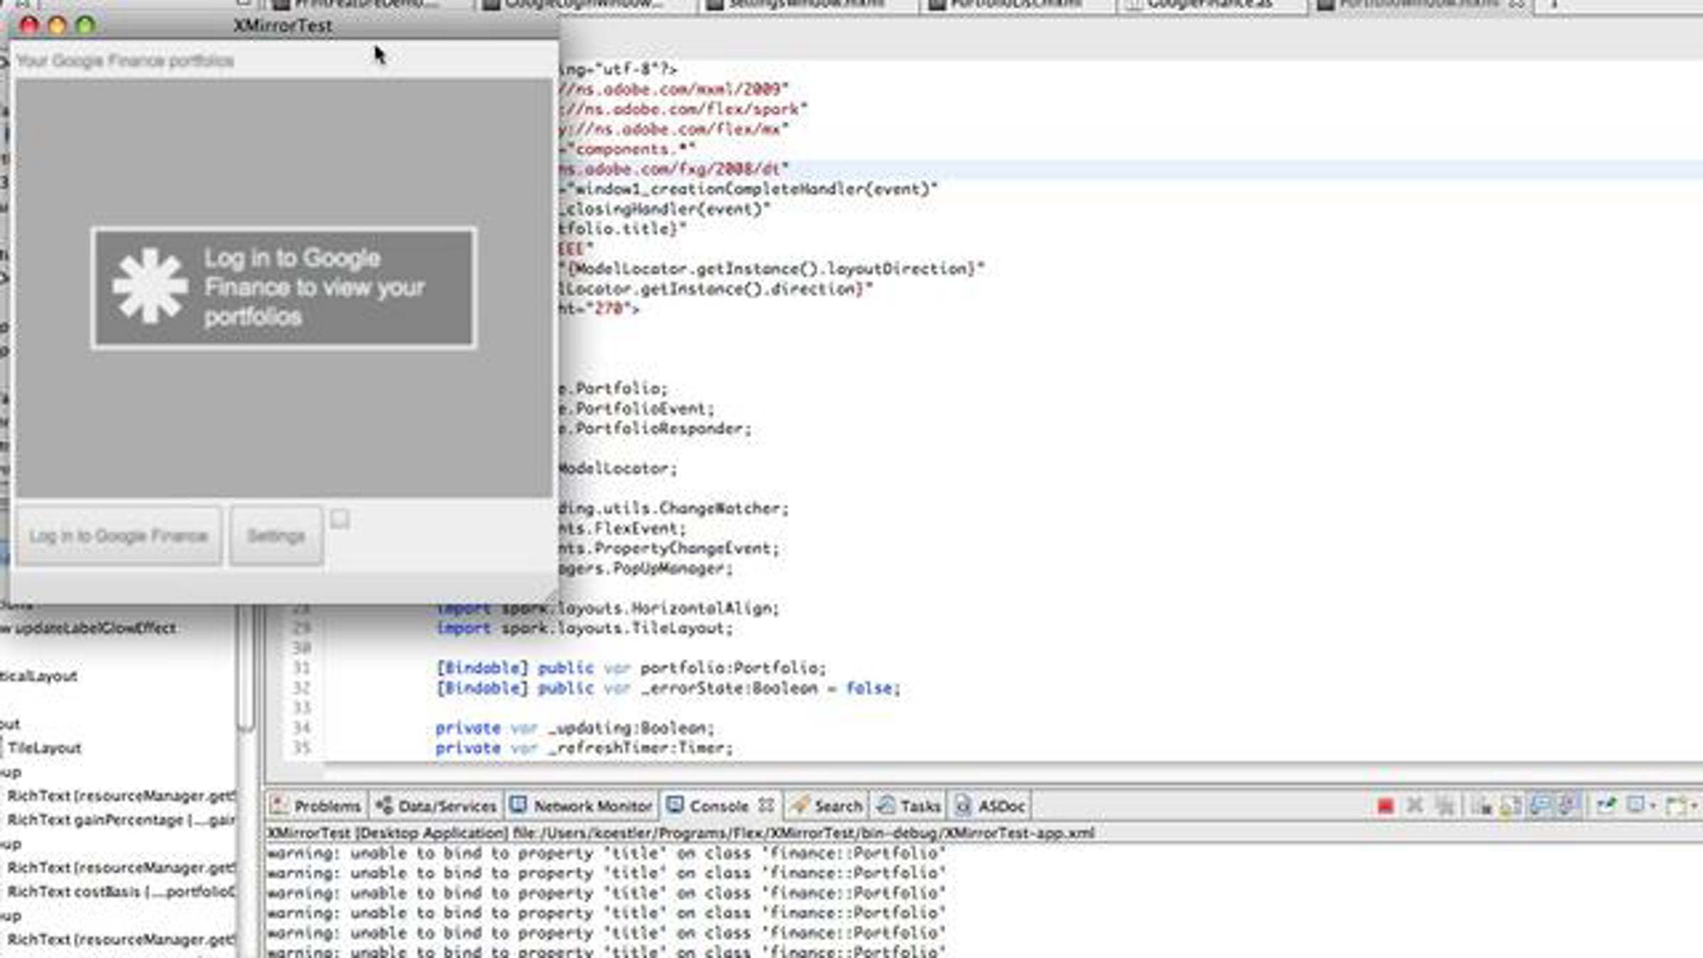Toggle console scroll lock icon
The width and height of the screenshot is (1703, 958).
[x=1511, y=806]
